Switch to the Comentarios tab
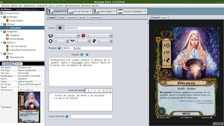 pos(94,17)
